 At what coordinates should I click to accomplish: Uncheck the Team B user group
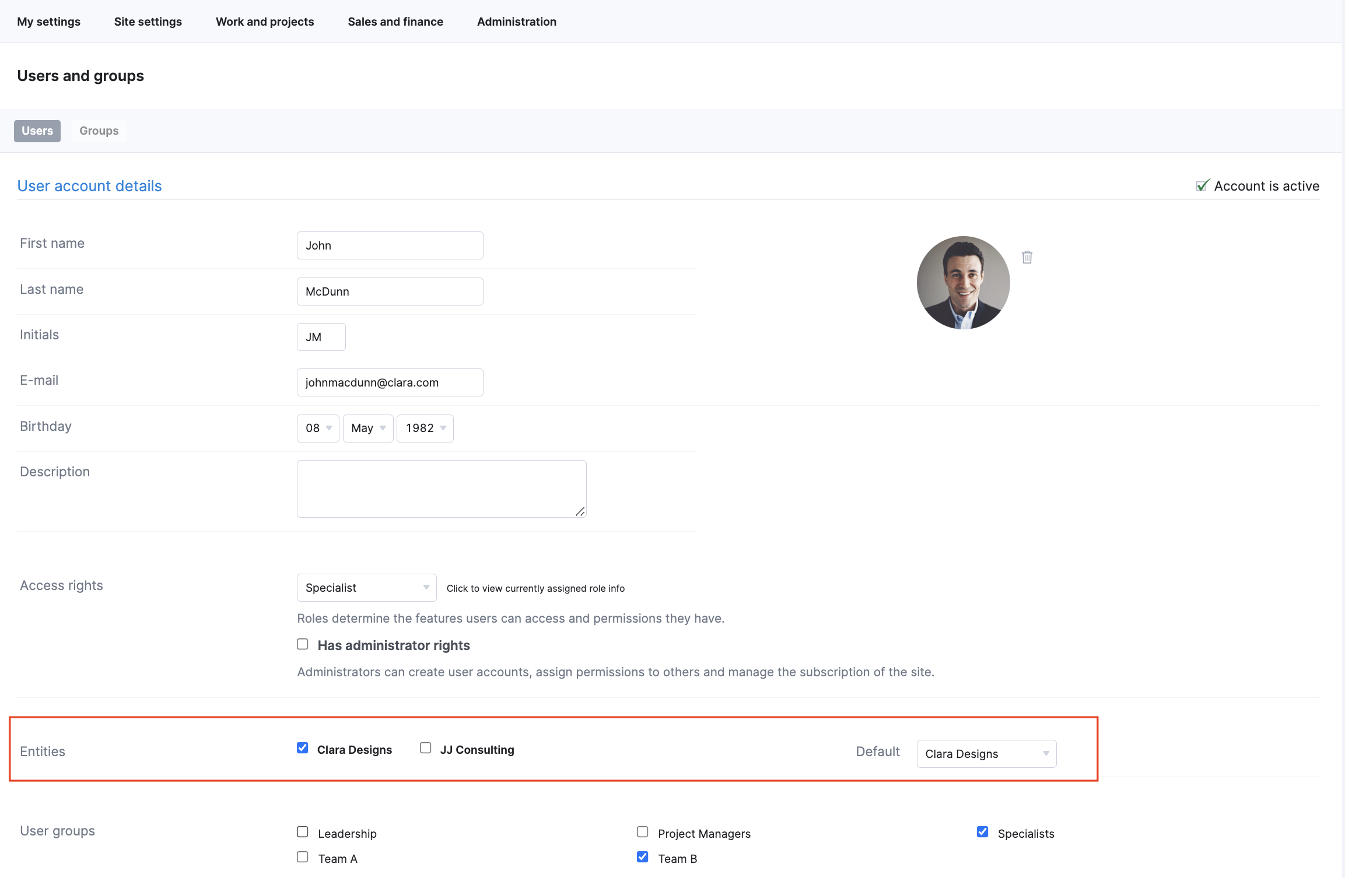tap(642, 857)
